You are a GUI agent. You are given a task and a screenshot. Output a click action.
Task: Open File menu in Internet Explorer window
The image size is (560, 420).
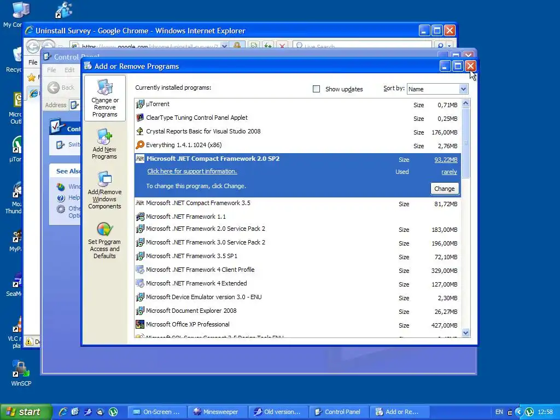click(x=33, y=62)
